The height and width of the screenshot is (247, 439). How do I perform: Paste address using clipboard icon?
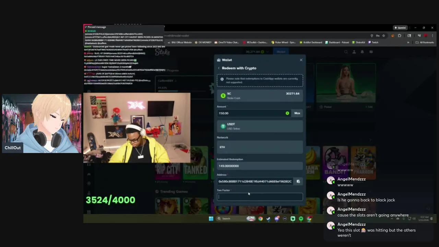click(x=298, y=181)
